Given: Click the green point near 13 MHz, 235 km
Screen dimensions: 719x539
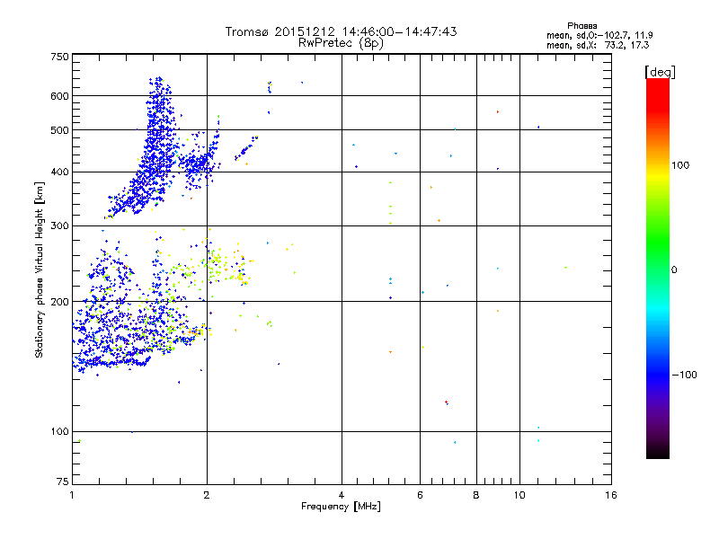Looking at the screenshot, I should coord(566,268).
